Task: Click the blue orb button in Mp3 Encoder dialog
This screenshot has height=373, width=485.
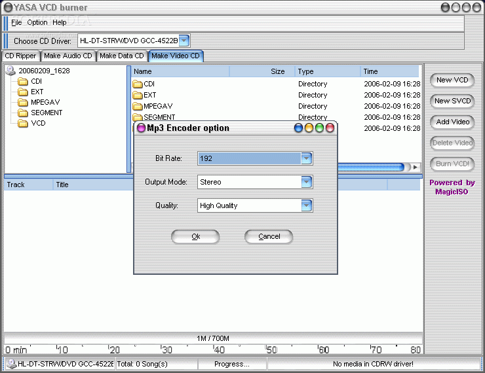Action: tap(298, 128)
